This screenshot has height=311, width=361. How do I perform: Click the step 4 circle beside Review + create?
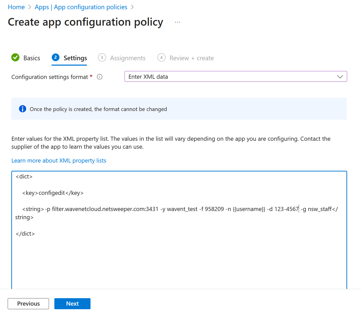pos(162,57)
